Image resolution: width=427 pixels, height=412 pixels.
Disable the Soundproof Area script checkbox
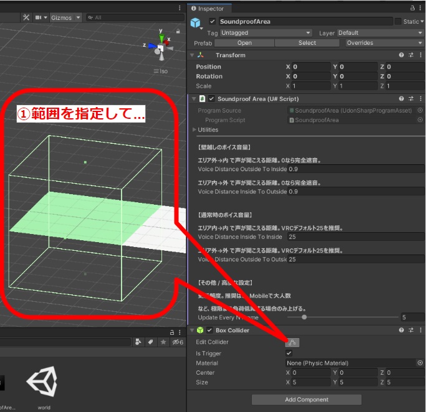[x=211, y=99]
